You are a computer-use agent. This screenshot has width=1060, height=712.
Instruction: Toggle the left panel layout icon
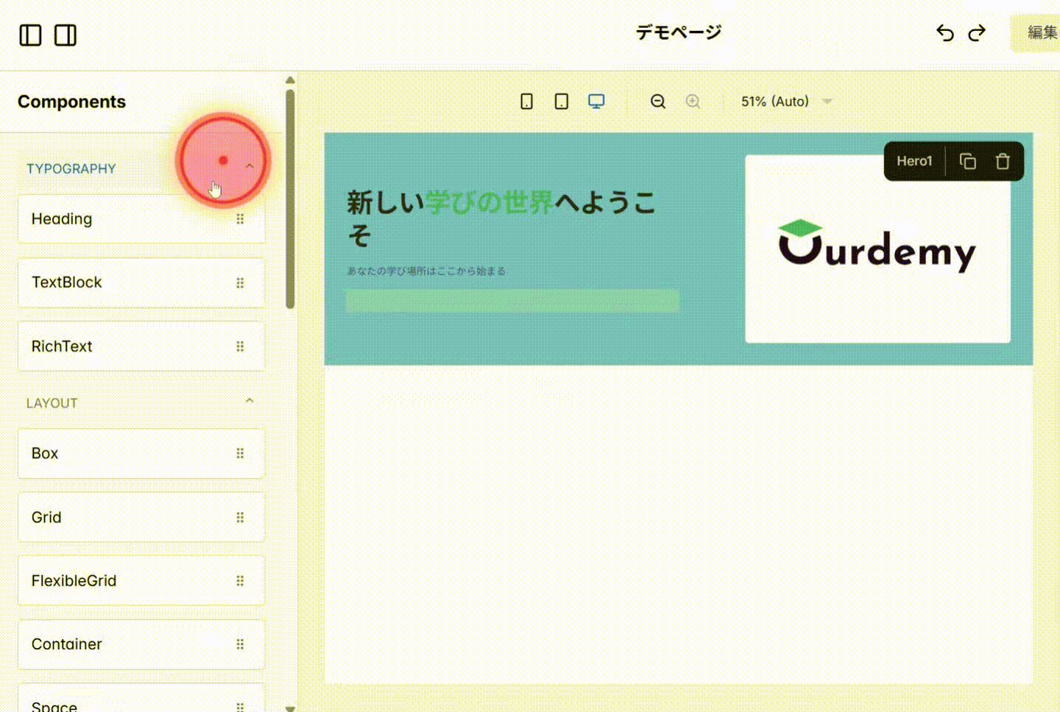[x=30, y=35]
